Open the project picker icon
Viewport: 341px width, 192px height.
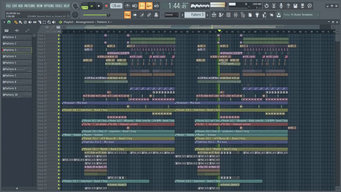(x=250, y=15)
